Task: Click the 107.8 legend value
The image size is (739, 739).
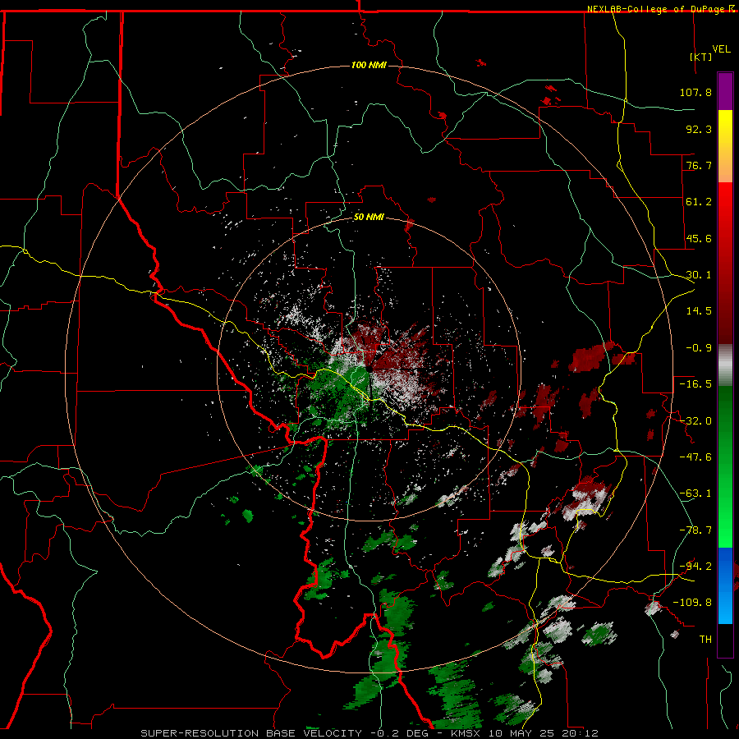Action: [x=695, y=92]
